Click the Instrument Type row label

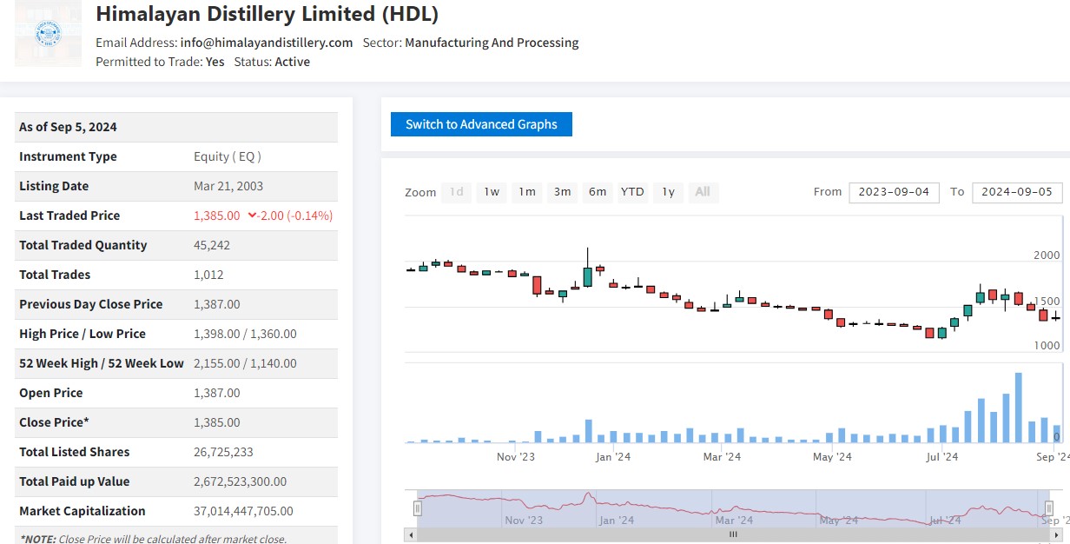(x=68, y=156)
